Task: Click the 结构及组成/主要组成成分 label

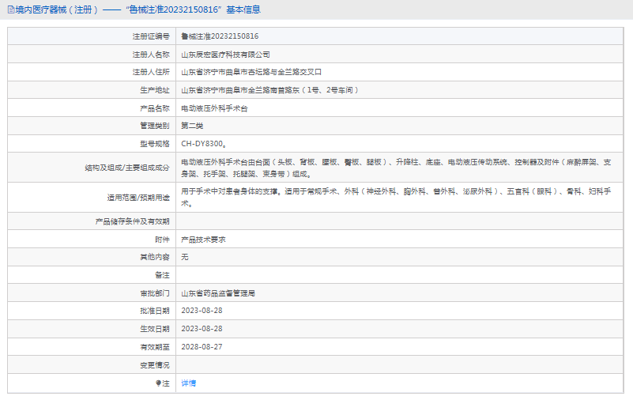Action: coord(127,168)
